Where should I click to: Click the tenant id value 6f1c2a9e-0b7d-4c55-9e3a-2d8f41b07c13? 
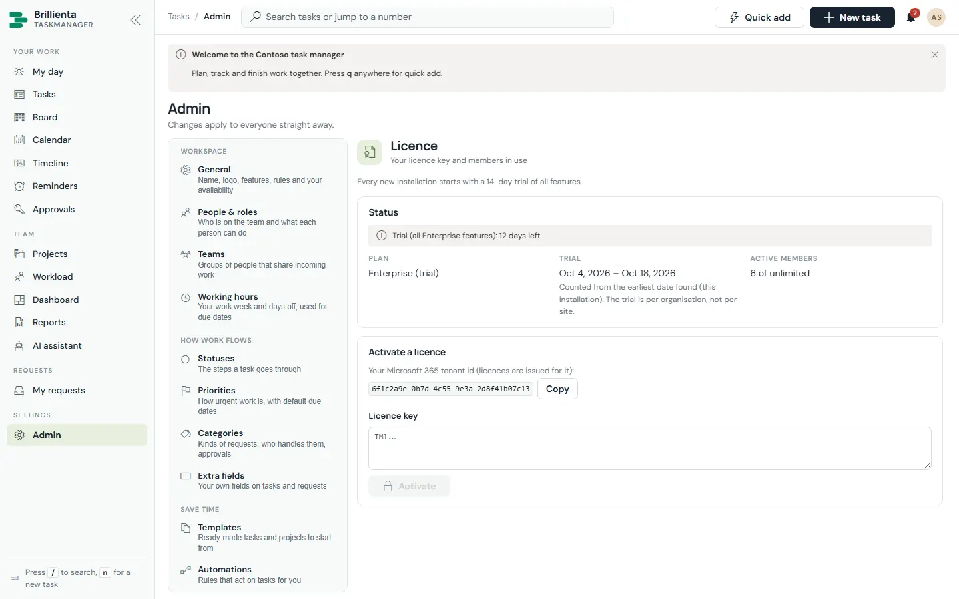click(x=451, y=389)
